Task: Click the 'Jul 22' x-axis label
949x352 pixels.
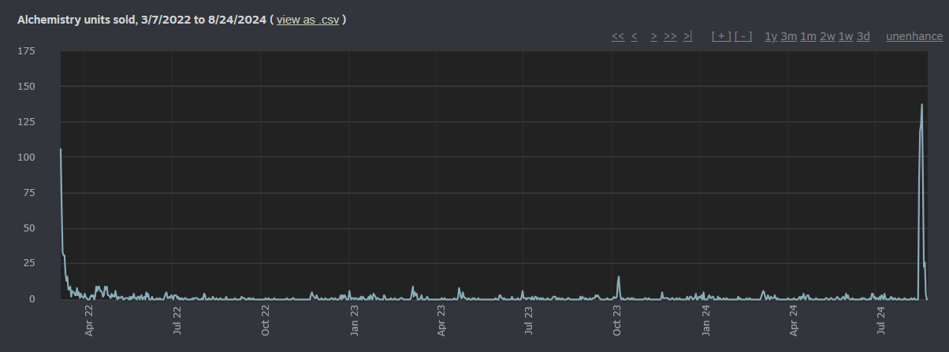Action: [x=177, y=321]
